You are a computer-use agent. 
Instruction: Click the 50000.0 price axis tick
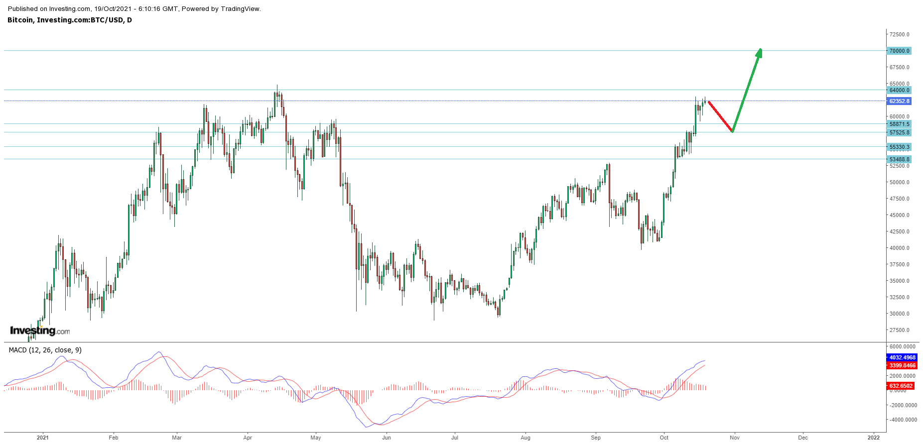point(900,182)
